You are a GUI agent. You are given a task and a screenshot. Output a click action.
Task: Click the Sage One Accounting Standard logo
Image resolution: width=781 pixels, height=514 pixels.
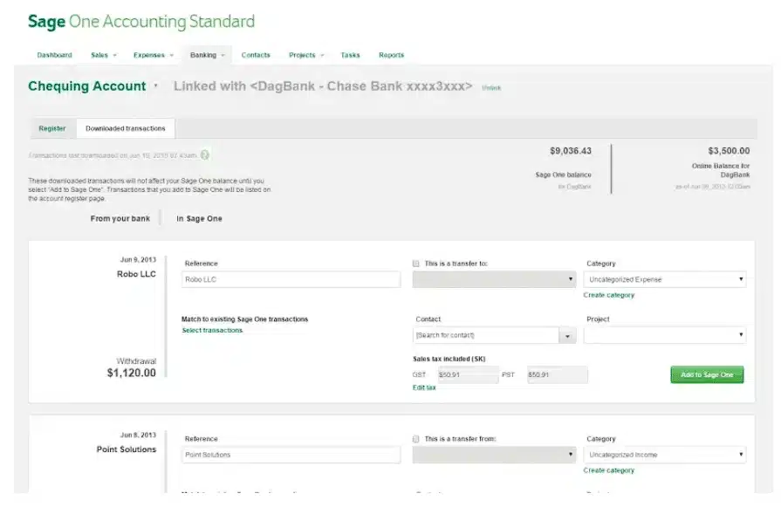tap(141, 22)
